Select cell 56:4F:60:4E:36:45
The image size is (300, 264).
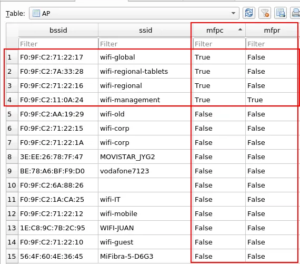(x=58, y=256)
